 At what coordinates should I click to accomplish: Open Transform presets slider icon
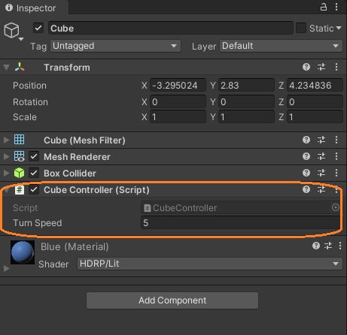tap(321, 67)
